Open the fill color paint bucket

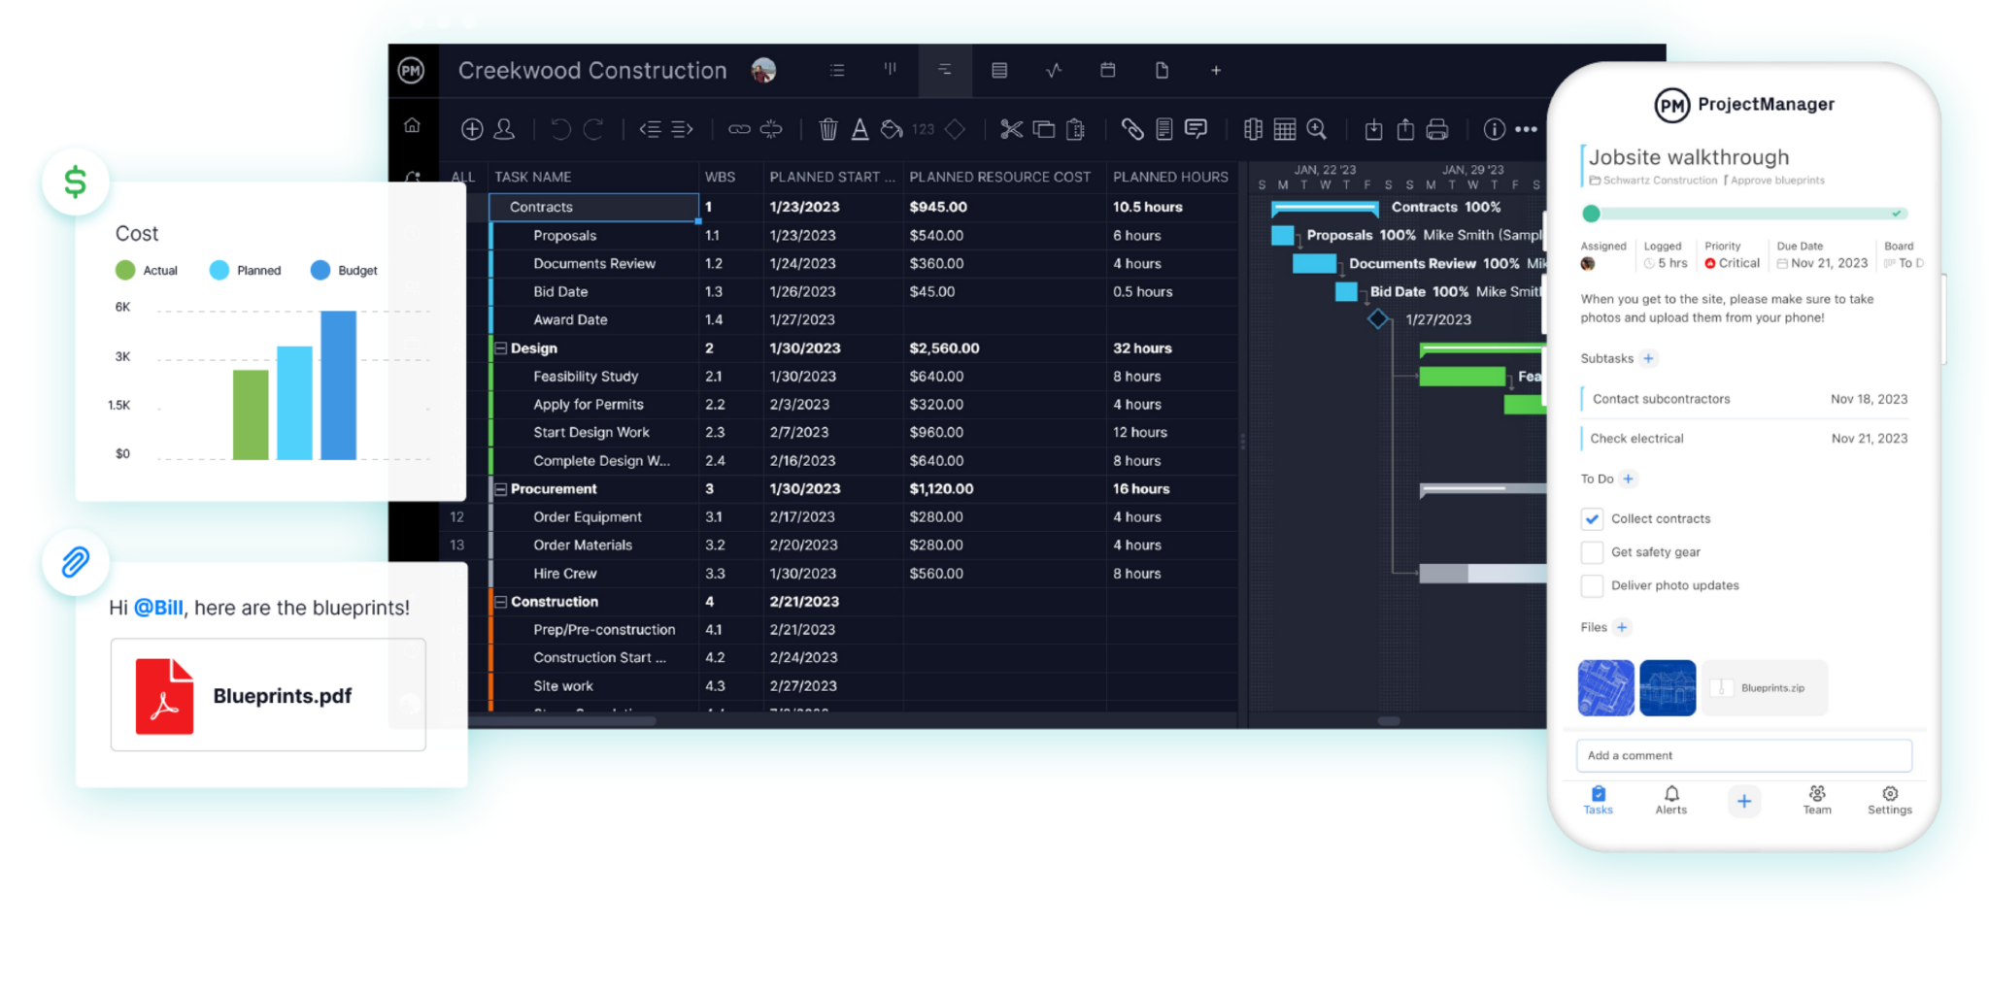(892, 129)
